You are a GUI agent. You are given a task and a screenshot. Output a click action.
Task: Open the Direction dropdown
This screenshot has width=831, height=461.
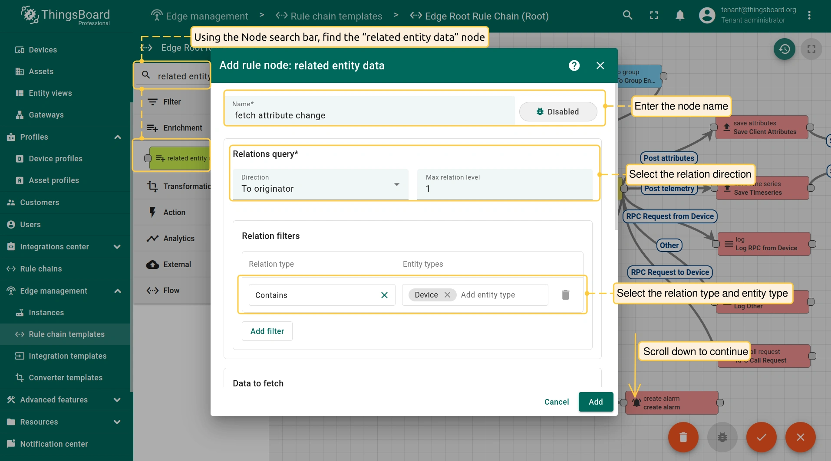tap(320, 184)
